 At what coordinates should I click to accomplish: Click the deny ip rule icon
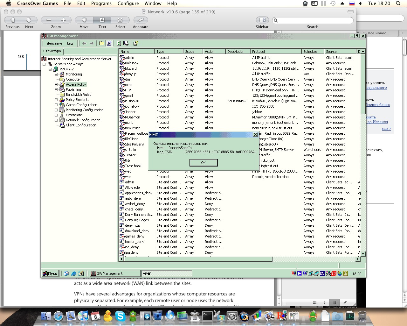tap(122, 74)
